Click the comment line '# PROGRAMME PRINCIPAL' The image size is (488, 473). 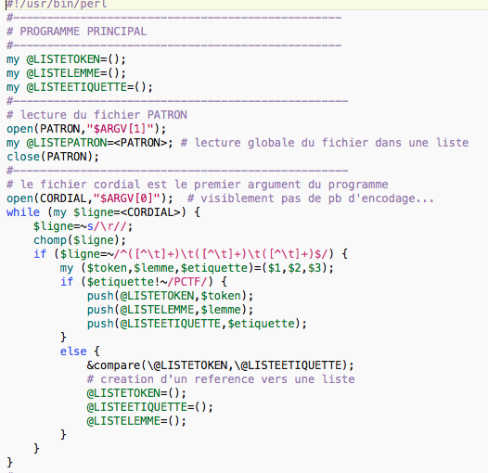[x=77, y=32]
